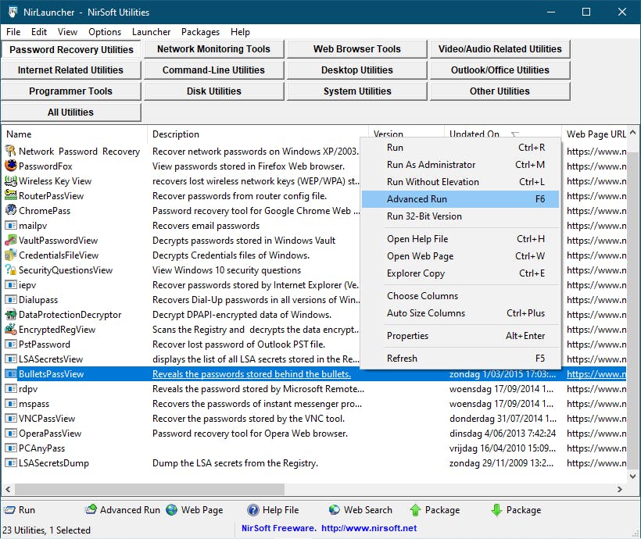Switch to Command-Line Utilities category
The width and height of the screenshot is (641, 539).
[x=214, y=70]
